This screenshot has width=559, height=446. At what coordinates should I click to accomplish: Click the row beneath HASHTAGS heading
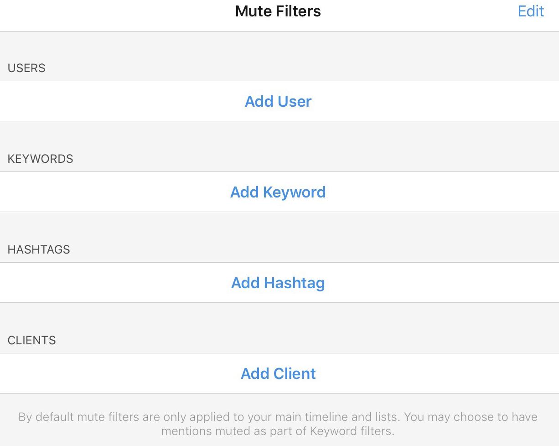(x=279, y=283)
